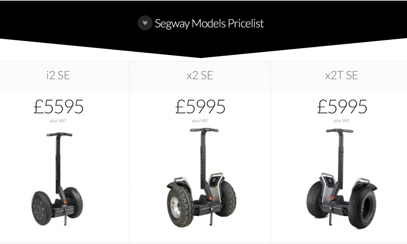Open the i2 SE Segway product image
This screenshot has width=407, height=244.
click(x=58, y=179)
